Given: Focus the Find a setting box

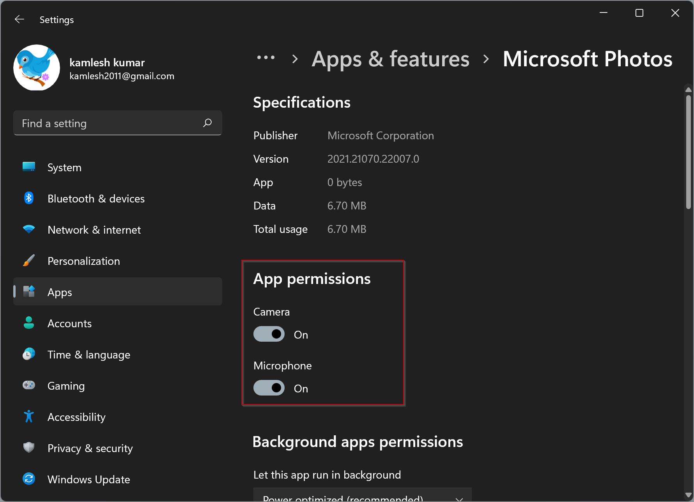Looking at the screenshot, I should (x=118, y=123).
